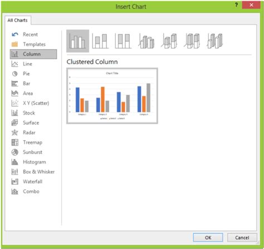The height and width of the screenshot is (249, 264).
Task: Click the Combo chart category icon
Action: tap(15, 191)
